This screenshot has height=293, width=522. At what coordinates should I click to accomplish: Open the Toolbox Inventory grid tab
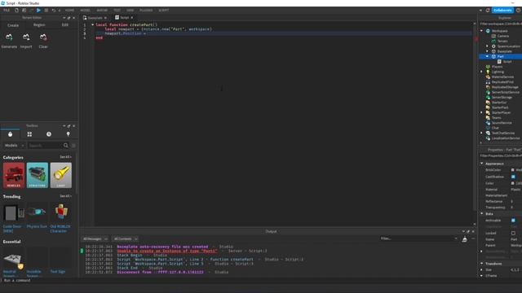point(29,134)
